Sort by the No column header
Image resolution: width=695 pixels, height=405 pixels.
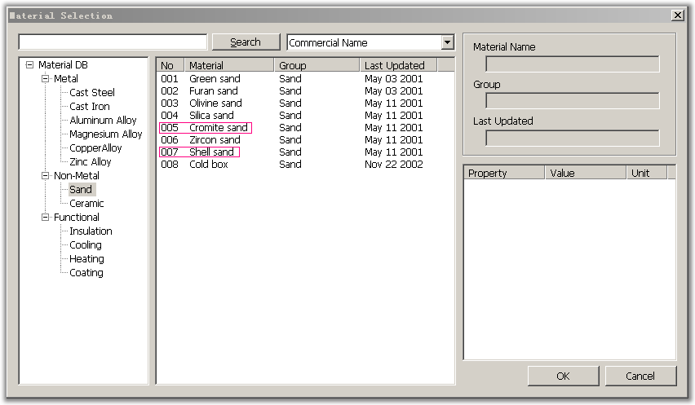point(170,65)
